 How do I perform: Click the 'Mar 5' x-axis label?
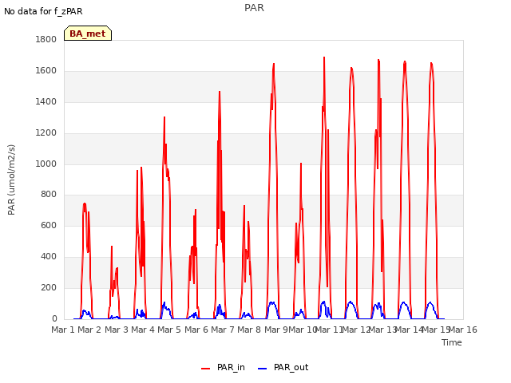point(169,330)
